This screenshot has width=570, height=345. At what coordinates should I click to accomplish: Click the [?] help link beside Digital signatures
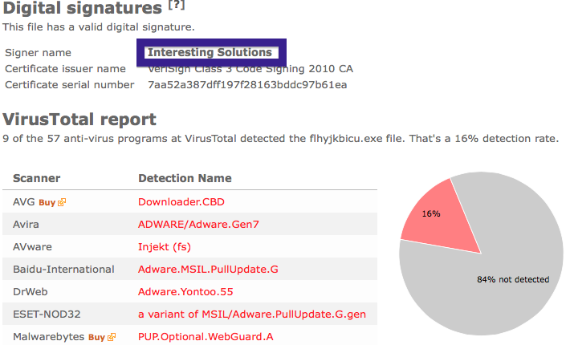pyautogui.click(x=177, y=5)
